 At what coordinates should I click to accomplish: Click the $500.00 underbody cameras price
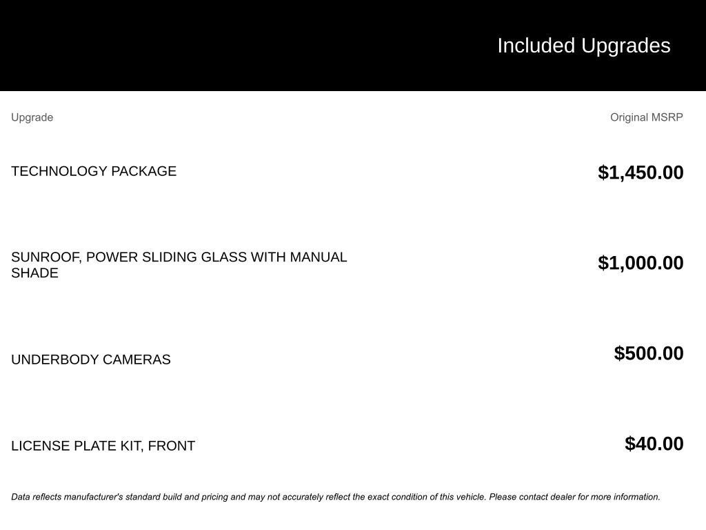coord(648,353)
